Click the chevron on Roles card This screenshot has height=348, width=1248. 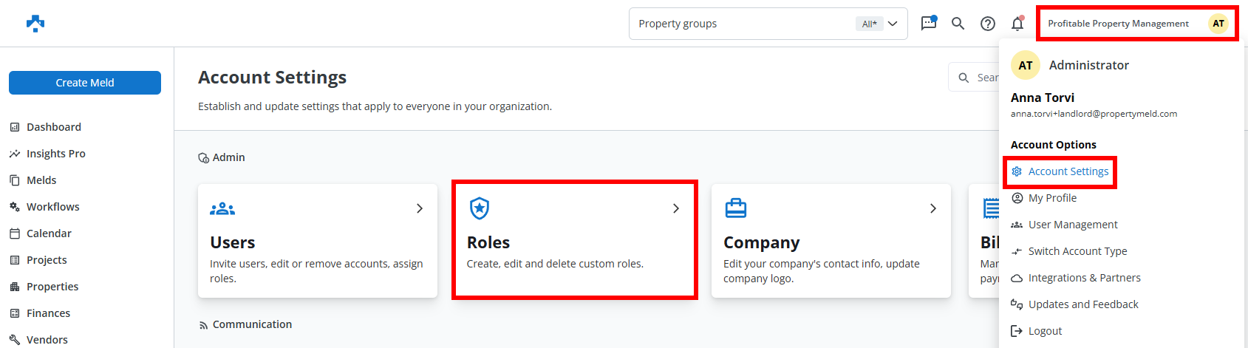point(676,208)
